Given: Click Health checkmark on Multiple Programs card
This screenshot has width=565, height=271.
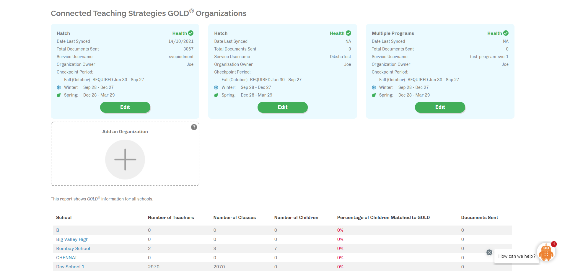Looking at the screenshot, I should (x=506, y=33).
